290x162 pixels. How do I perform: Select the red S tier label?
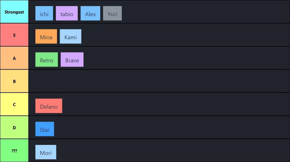(14, 35)
